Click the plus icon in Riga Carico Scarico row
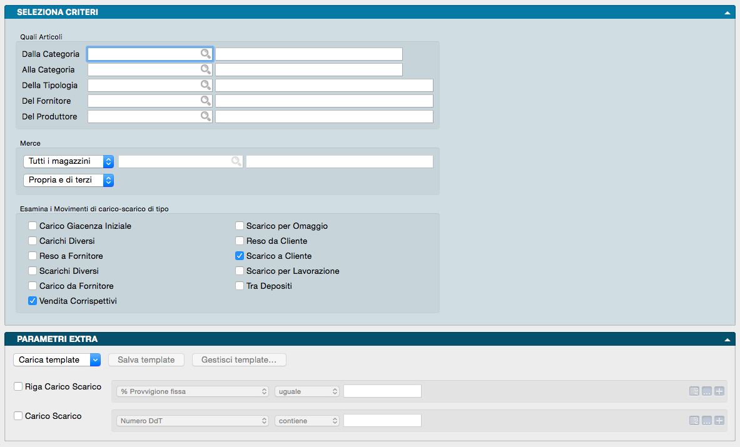The width and height of the screenshot is (740, 447). tap(719, 391)
